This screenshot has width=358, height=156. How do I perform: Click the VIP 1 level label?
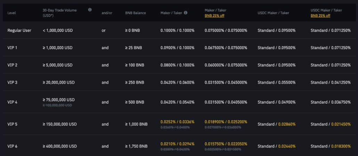[12, 48]
